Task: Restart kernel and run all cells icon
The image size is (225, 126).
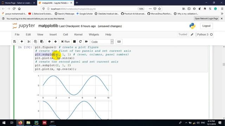Action: tap(86, 42)
